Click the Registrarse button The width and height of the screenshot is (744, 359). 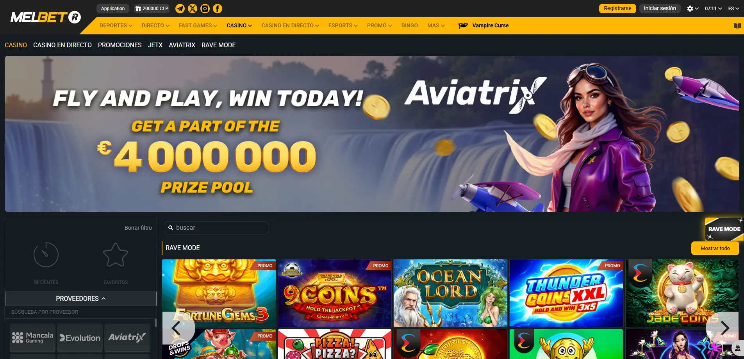coord(617,9)
